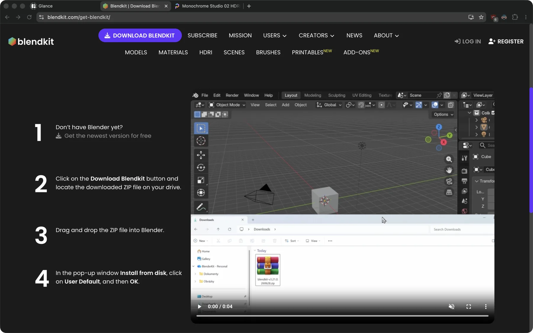Enter video fullscreen mode
This screenshot has width=533, height=333.
(468, 306)
